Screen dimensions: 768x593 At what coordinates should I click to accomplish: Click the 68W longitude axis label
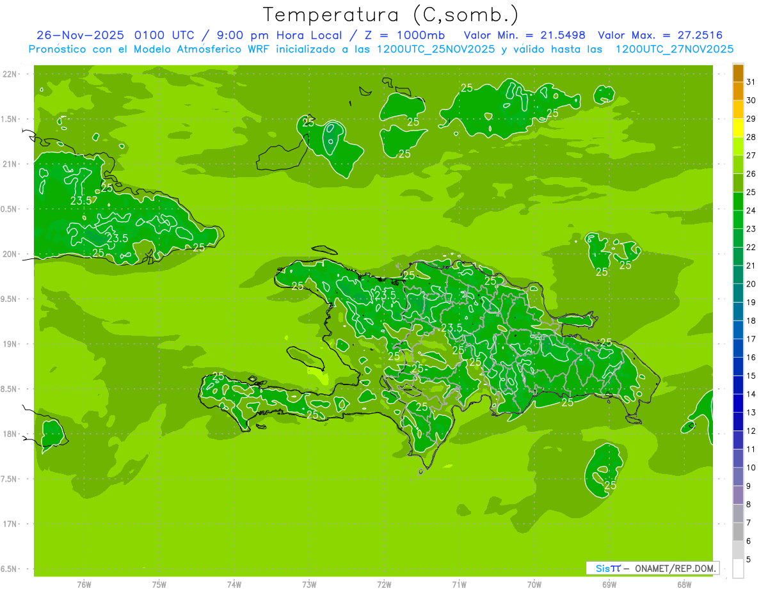pos(684,585)
